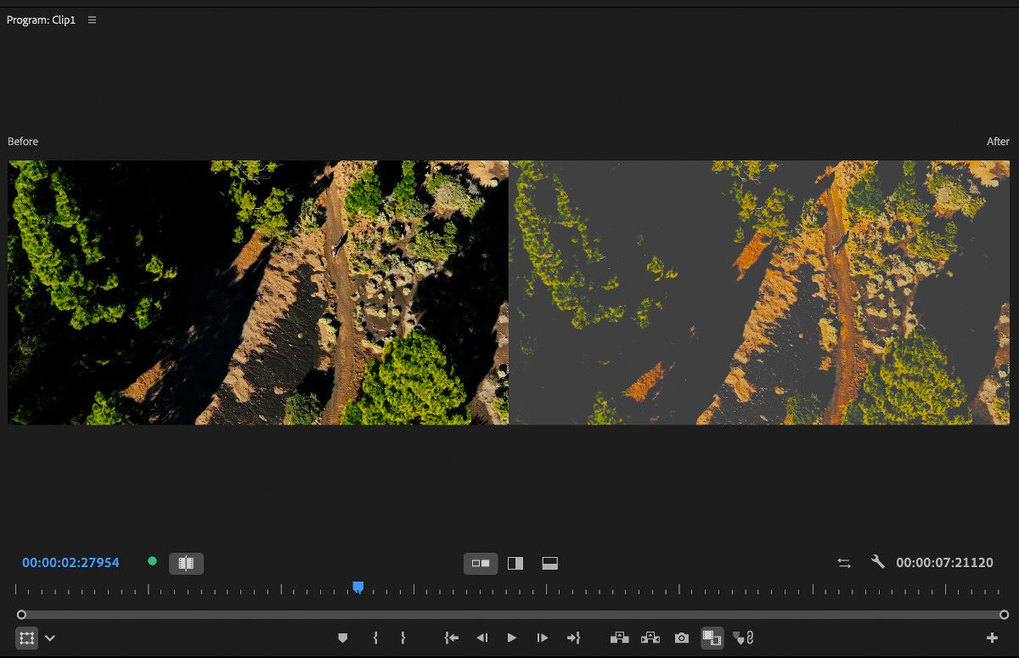Image resolution: width=1019 pixels, height=658 pixels.
Task: Click the Extract icon
Action: coord(650,638)
